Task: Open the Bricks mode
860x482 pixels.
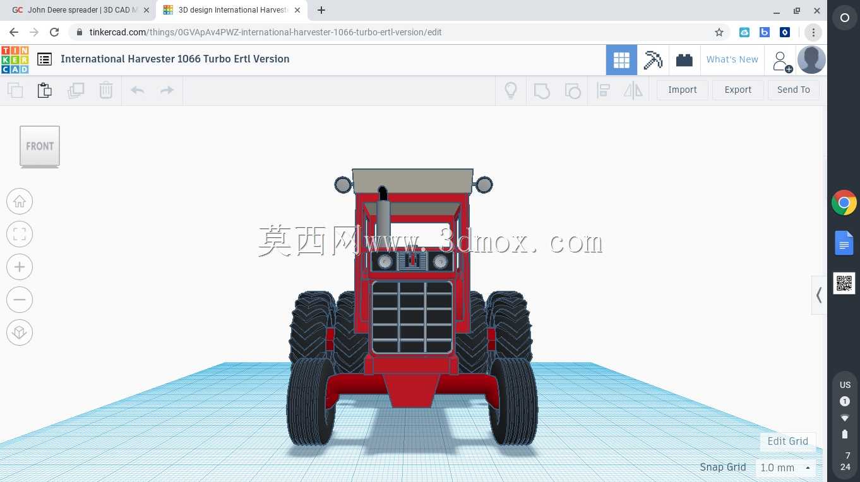Action: [x=684, y=60]
